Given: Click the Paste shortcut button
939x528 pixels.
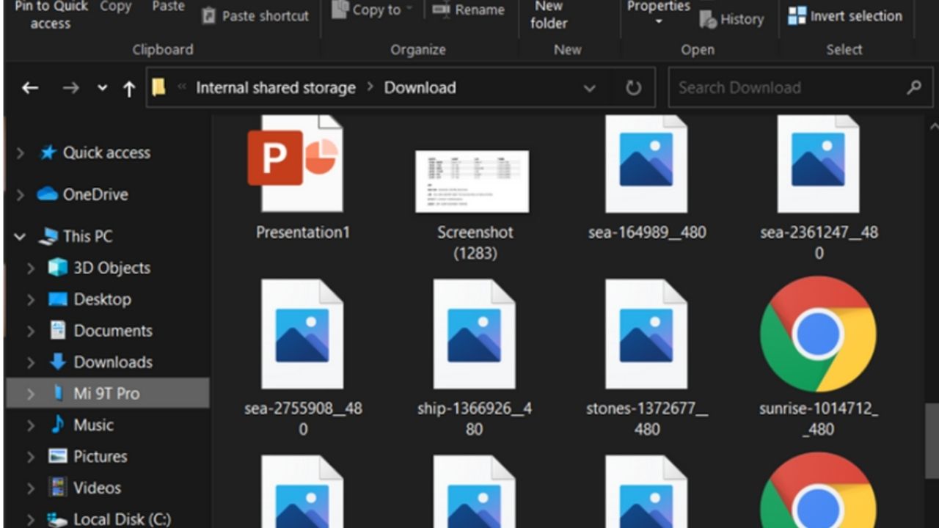Looking at the screenshot, I should click(x=255, y=15).
